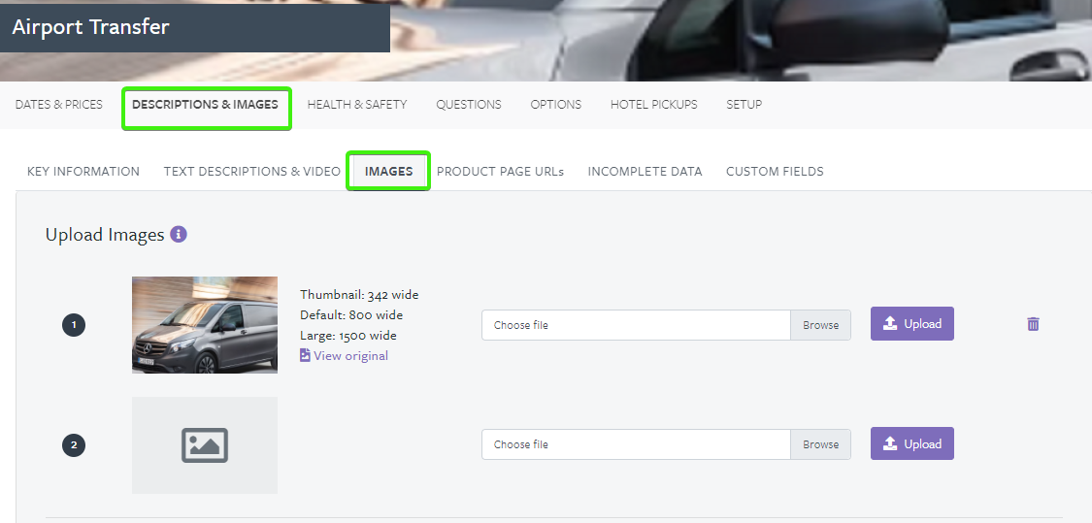Open the Questions tab
This screenshot has height=523, width=1092.
pos(469,105)
